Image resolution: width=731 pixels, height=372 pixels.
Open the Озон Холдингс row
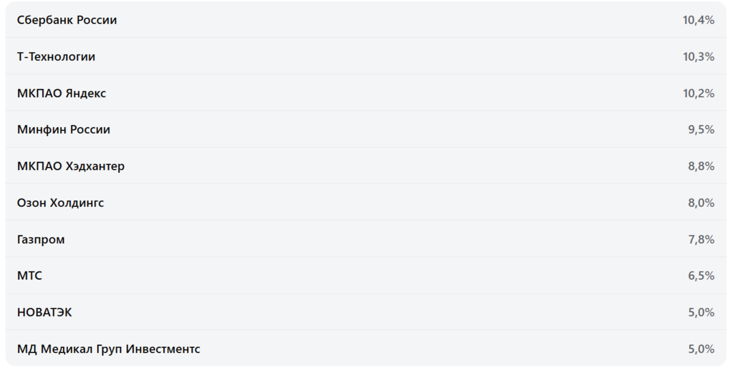pyautogui.click(x=60, y=203)
